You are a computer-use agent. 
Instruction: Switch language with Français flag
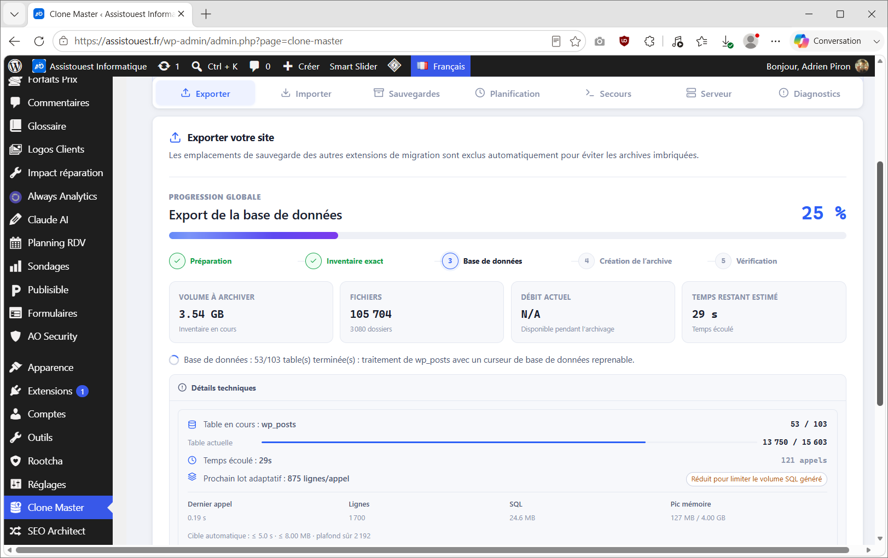click(x=440, y=66)
